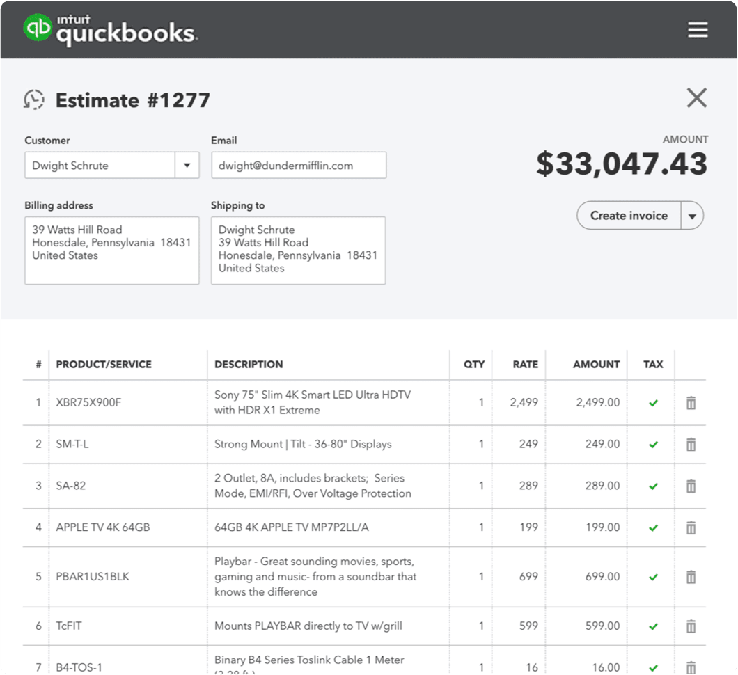Delete the SA-82 line item
The width and height of the screenshot is (738, 675).
[691, 486]
